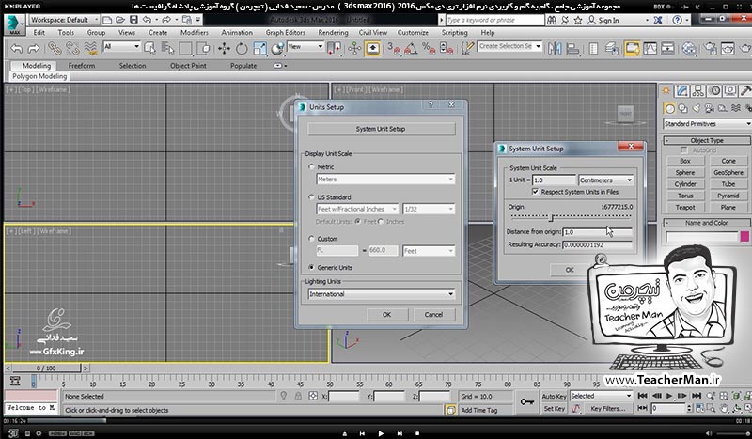Switch to the Object Paint ribbon tab
The width and height of the screenshot is (752, 439).
[x=188, y=66]
